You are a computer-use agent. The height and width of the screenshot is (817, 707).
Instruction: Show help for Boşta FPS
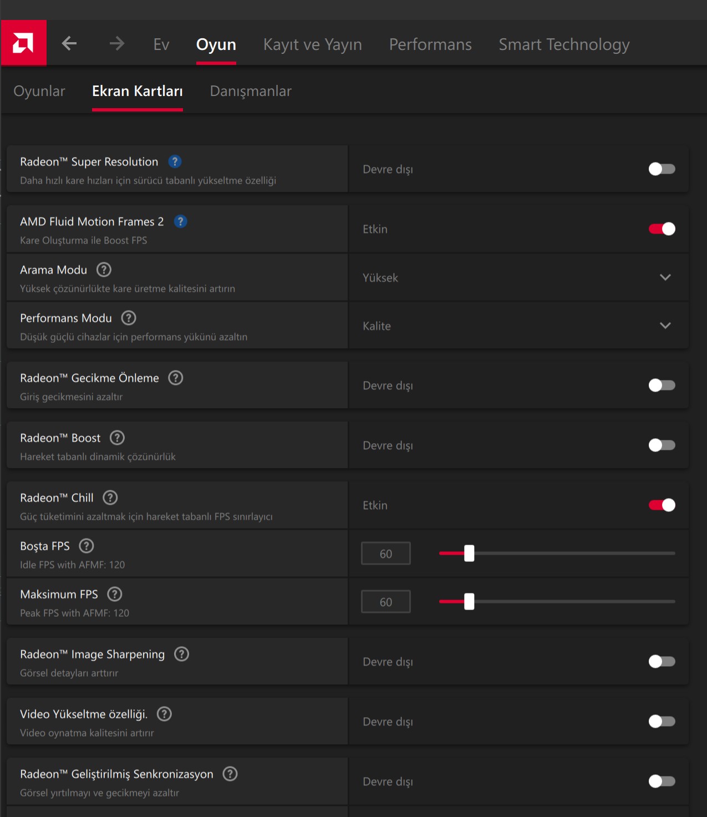[87, 546]
